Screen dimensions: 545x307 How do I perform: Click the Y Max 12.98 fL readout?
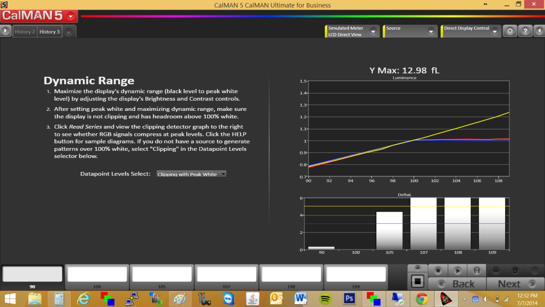tap(404, 70)
